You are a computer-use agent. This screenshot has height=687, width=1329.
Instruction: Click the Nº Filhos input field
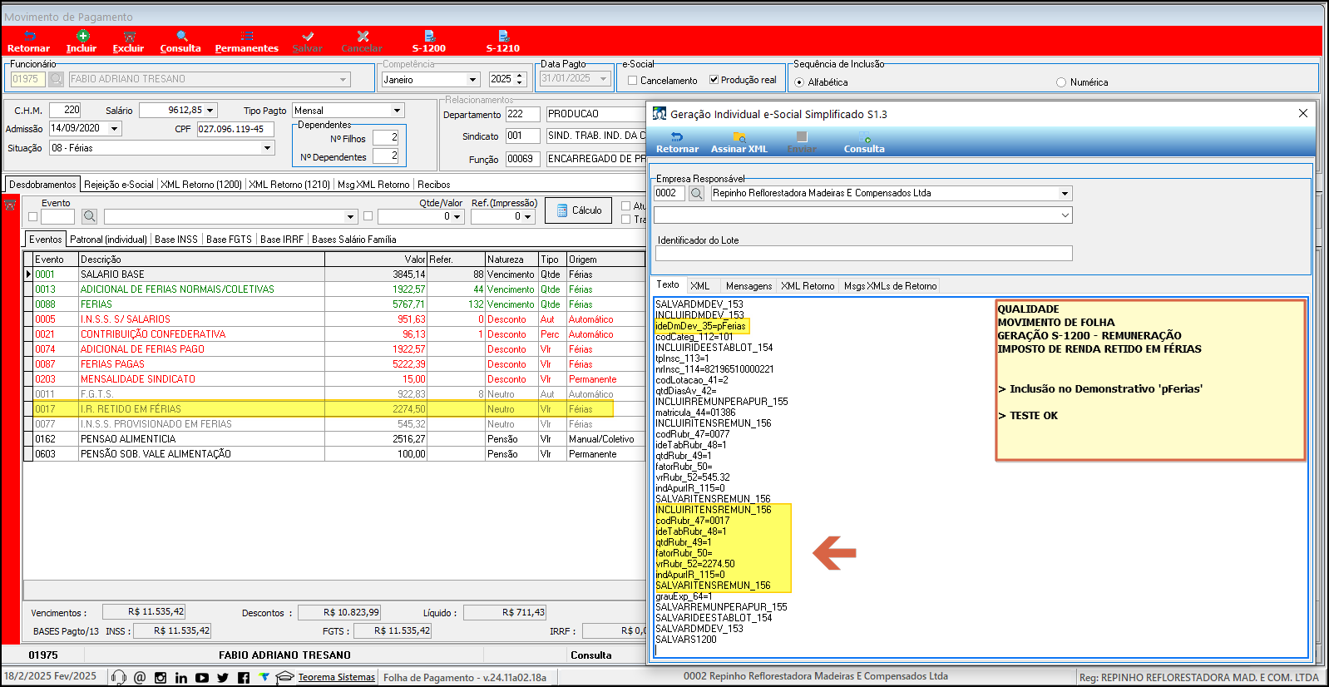coord(386,137)
